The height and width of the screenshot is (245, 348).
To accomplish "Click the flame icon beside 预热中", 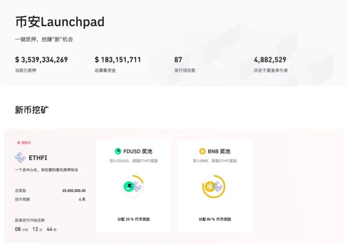I will 19,143.
